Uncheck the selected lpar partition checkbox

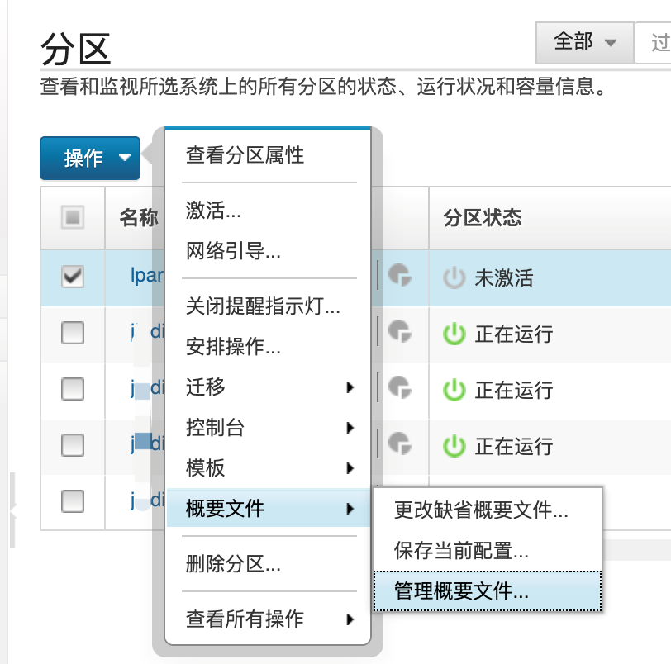(x=73, y=277)
